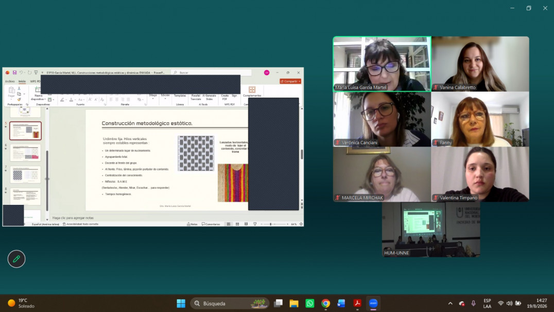
Task: Click the Copy icon in Portapapeles
Action: pyautogui.click(x=19, y=94)
